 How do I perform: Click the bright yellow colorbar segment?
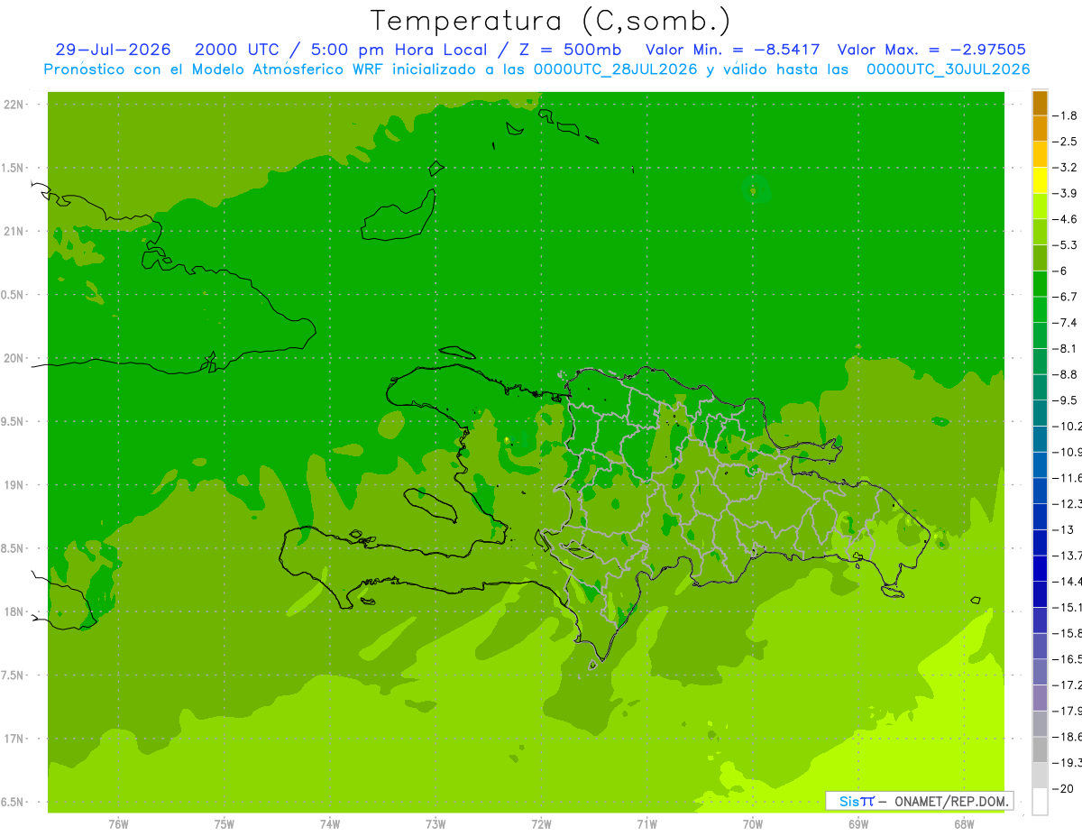[x=1040, y=180]
